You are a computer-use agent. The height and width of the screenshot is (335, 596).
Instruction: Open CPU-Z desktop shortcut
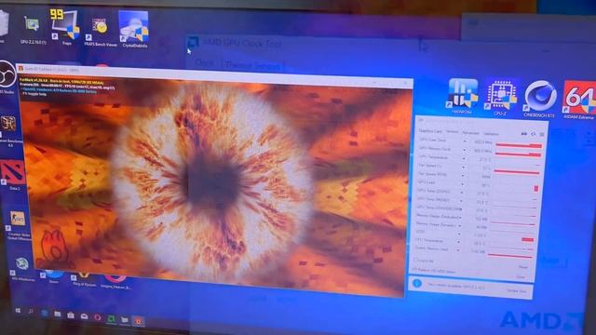point(500,97)
